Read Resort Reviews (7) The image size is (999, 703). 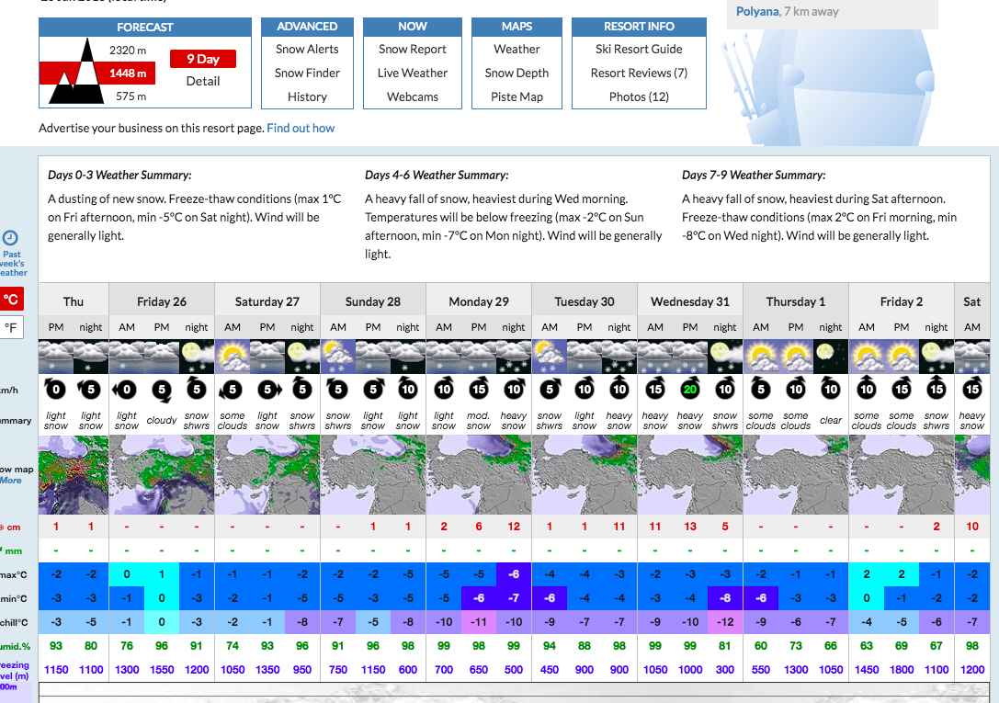tap(639, 74)
